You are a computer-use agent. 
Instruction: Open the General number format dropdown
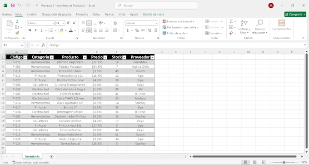point(157,23)
